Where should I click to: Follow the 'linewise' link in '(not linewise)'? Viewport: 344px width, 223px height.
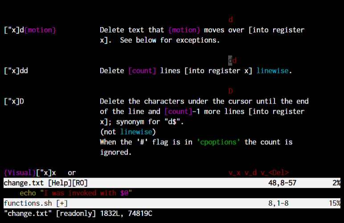(136, 132)
